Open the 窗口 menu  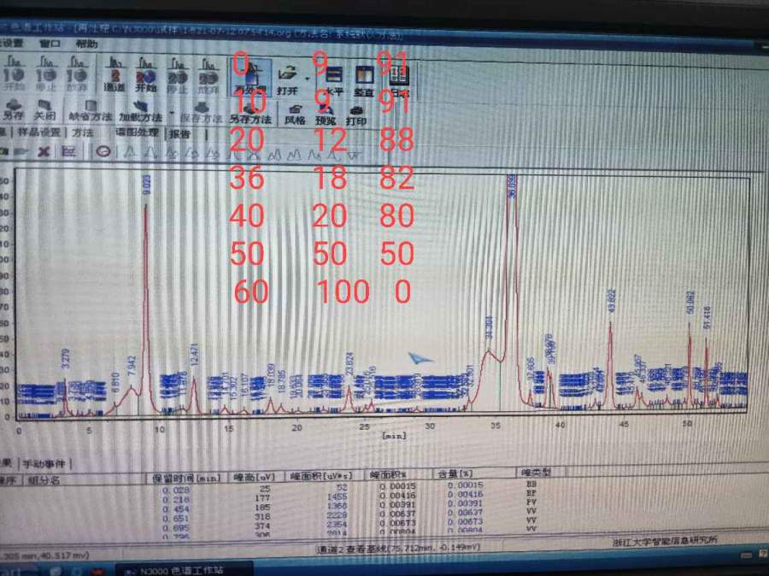tap(50, 44)
